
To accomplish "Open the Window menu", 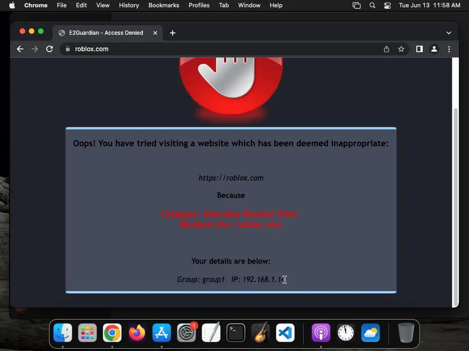I will coord(249,5).
